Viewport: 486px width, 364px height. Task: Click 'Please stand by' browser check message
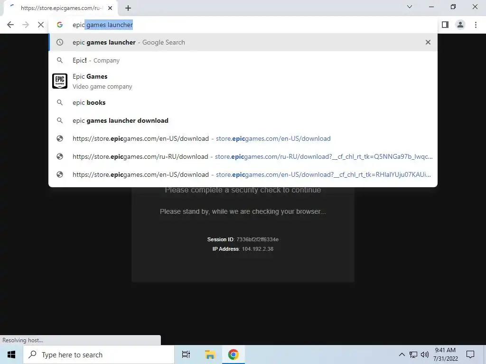[243, 211]
